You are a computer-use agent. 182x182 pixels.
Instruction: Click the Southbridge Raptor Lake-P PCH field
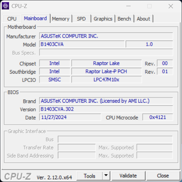pos(106,71)
